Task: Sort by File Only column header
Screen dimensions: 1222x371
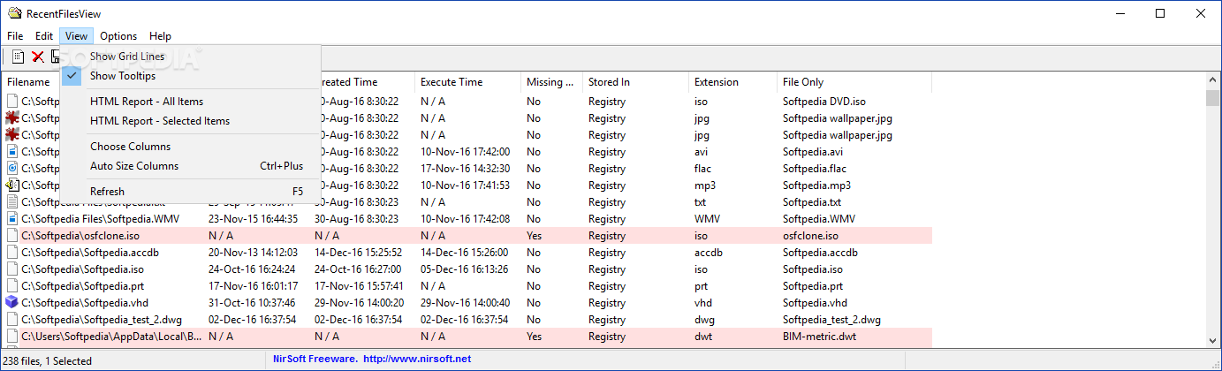Action: pyautogui.click(x=854, y=82)
